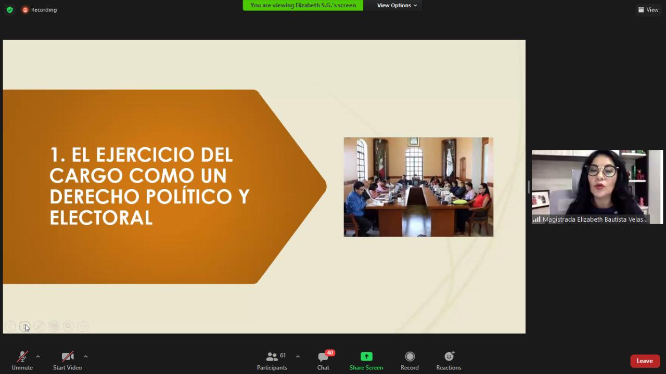
Task: Open the Reactions menu
Action: [449, 360]
